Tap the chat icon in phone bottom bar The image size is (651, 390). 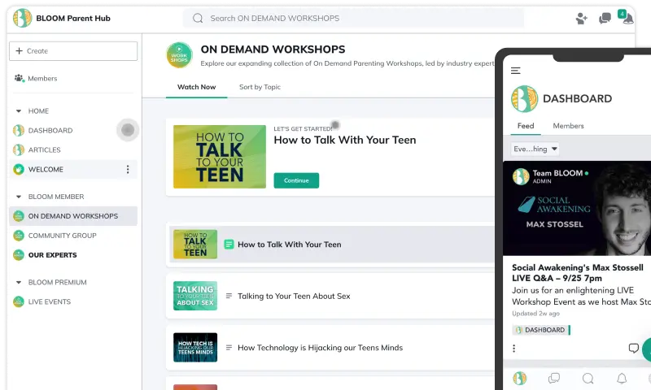(553, 378)
